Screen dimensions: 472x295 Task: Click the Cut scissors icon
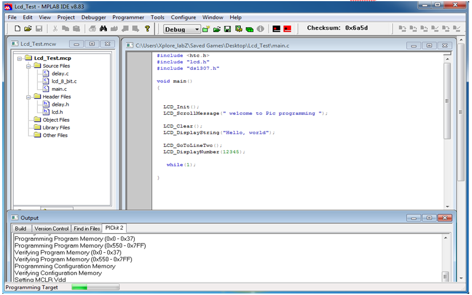click(x=55, y=29)
